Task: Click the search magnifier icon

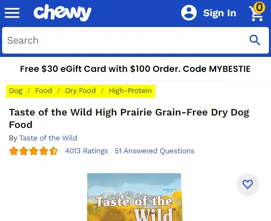Action: click(x=254, y=40)
